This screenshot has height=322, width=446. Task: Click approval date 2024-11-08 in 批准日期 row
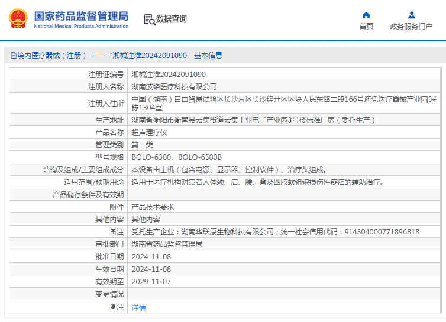tap(151, 257)
